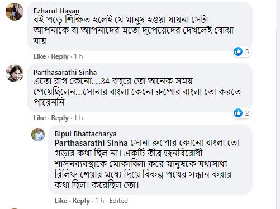Screen dimensions: 280x209
Task: Open the Parthasarathi Sinha author name link
Action: 65,73
